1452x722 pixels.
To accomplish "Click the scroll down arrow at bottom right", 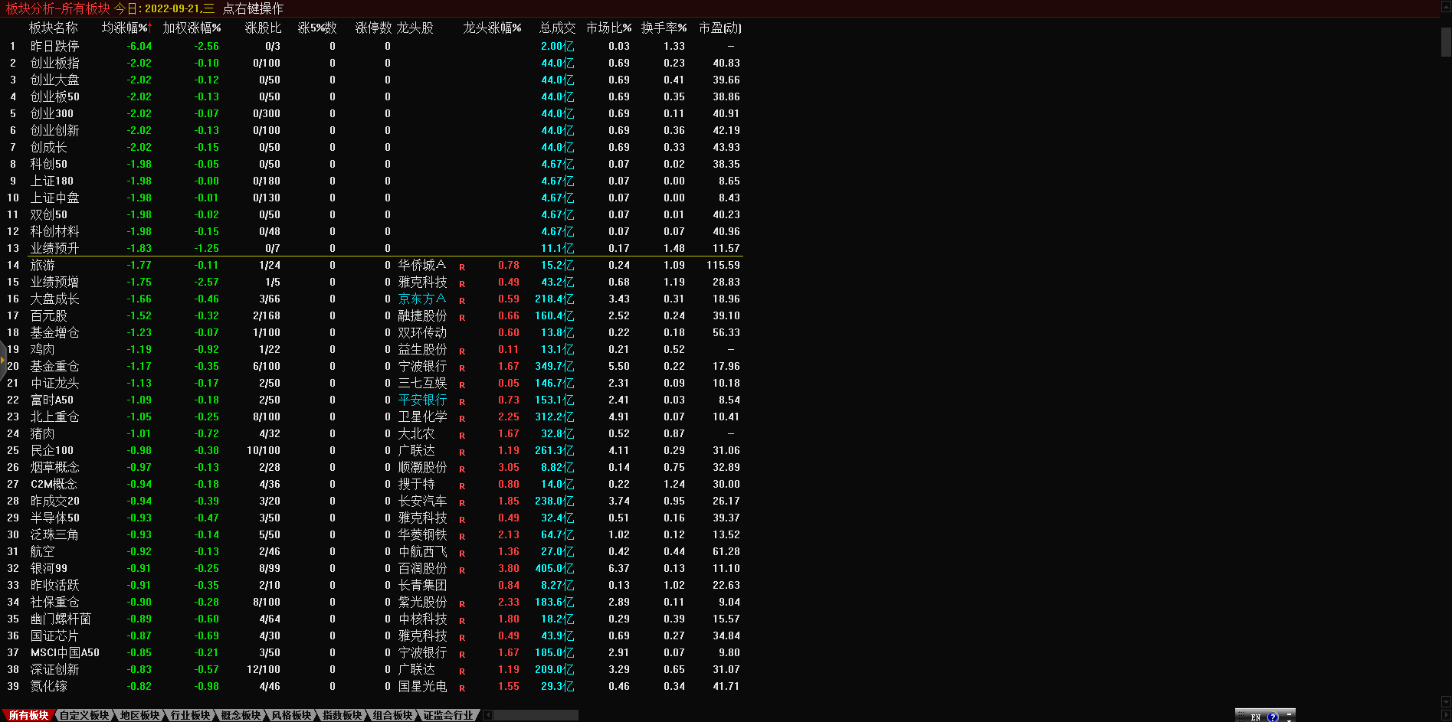I will [1446, 701].
